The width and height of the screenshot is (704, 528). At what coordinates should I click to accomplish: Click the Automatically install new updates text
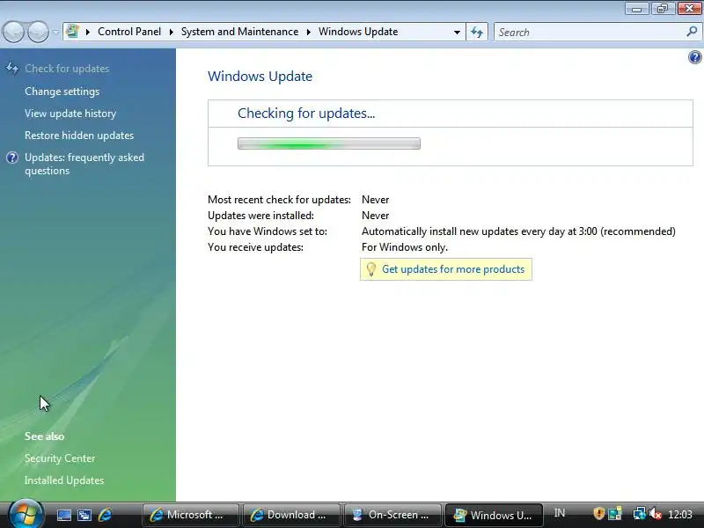[518, 231]
